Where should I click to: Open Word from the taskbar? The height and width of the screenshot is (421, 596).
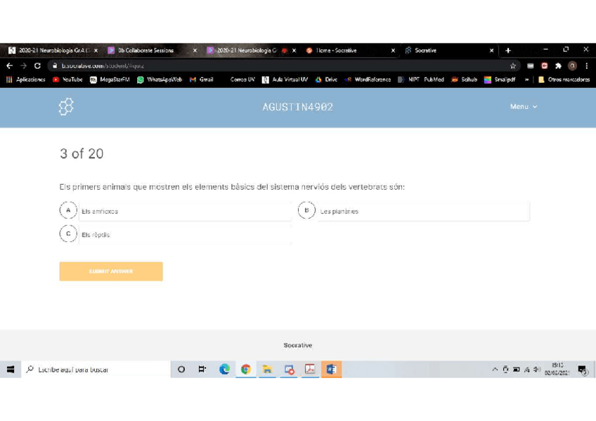(x=331, y=369)
